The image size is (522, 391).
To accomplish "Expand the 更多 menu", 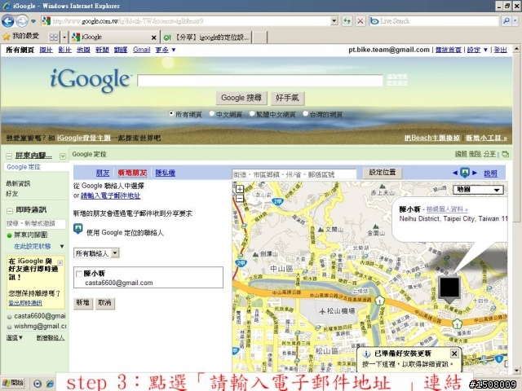I will (x=165, y=50).
